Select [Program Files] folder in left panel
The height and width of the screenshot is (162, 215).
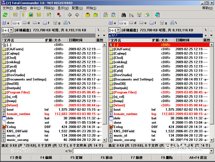pos(52,92)
